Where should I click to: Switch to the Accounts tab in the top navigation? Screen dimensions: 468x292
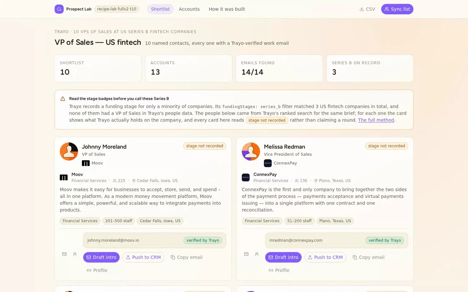click(x=189, y=9)
